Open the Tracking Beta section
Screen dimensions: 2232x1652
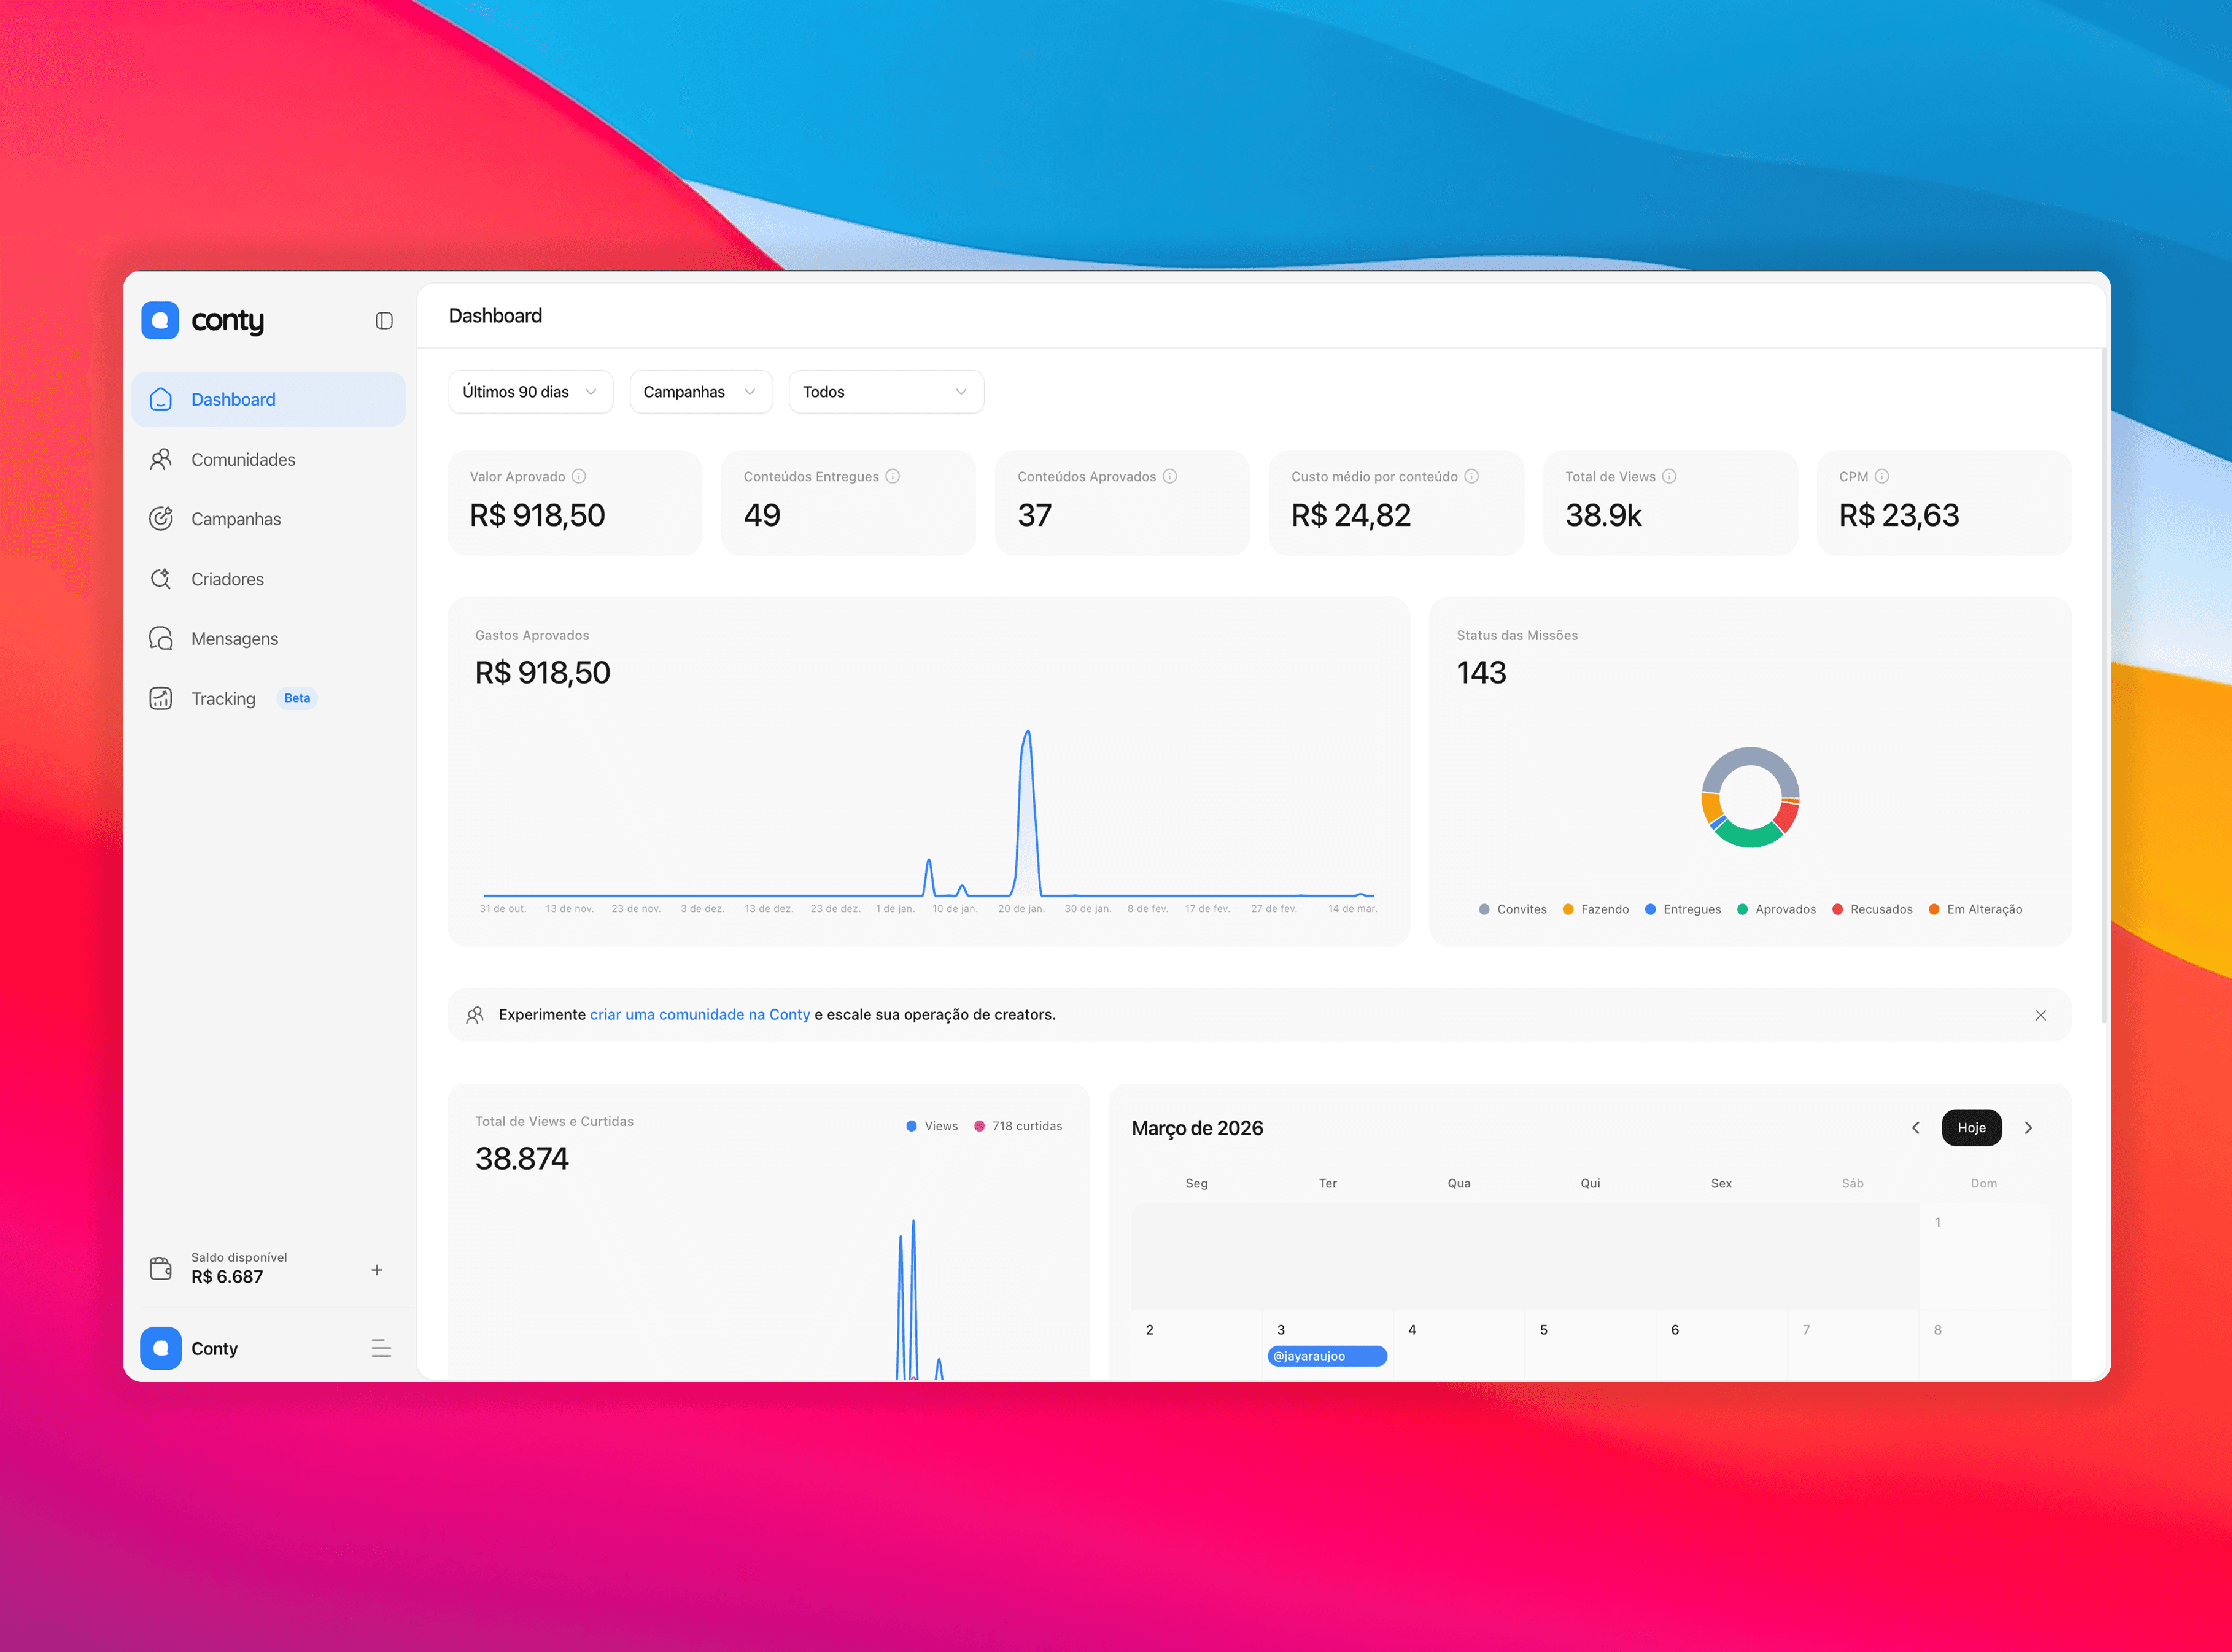pyautogui.click(x=224, y=699)
